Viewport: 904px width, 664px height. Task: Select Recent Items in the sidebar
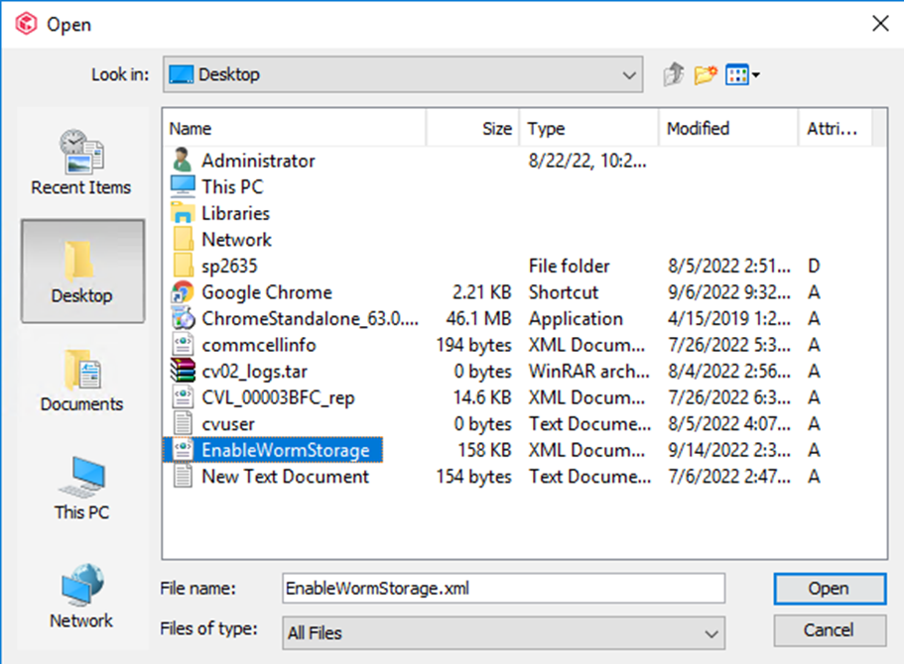[x=81, y=164]
